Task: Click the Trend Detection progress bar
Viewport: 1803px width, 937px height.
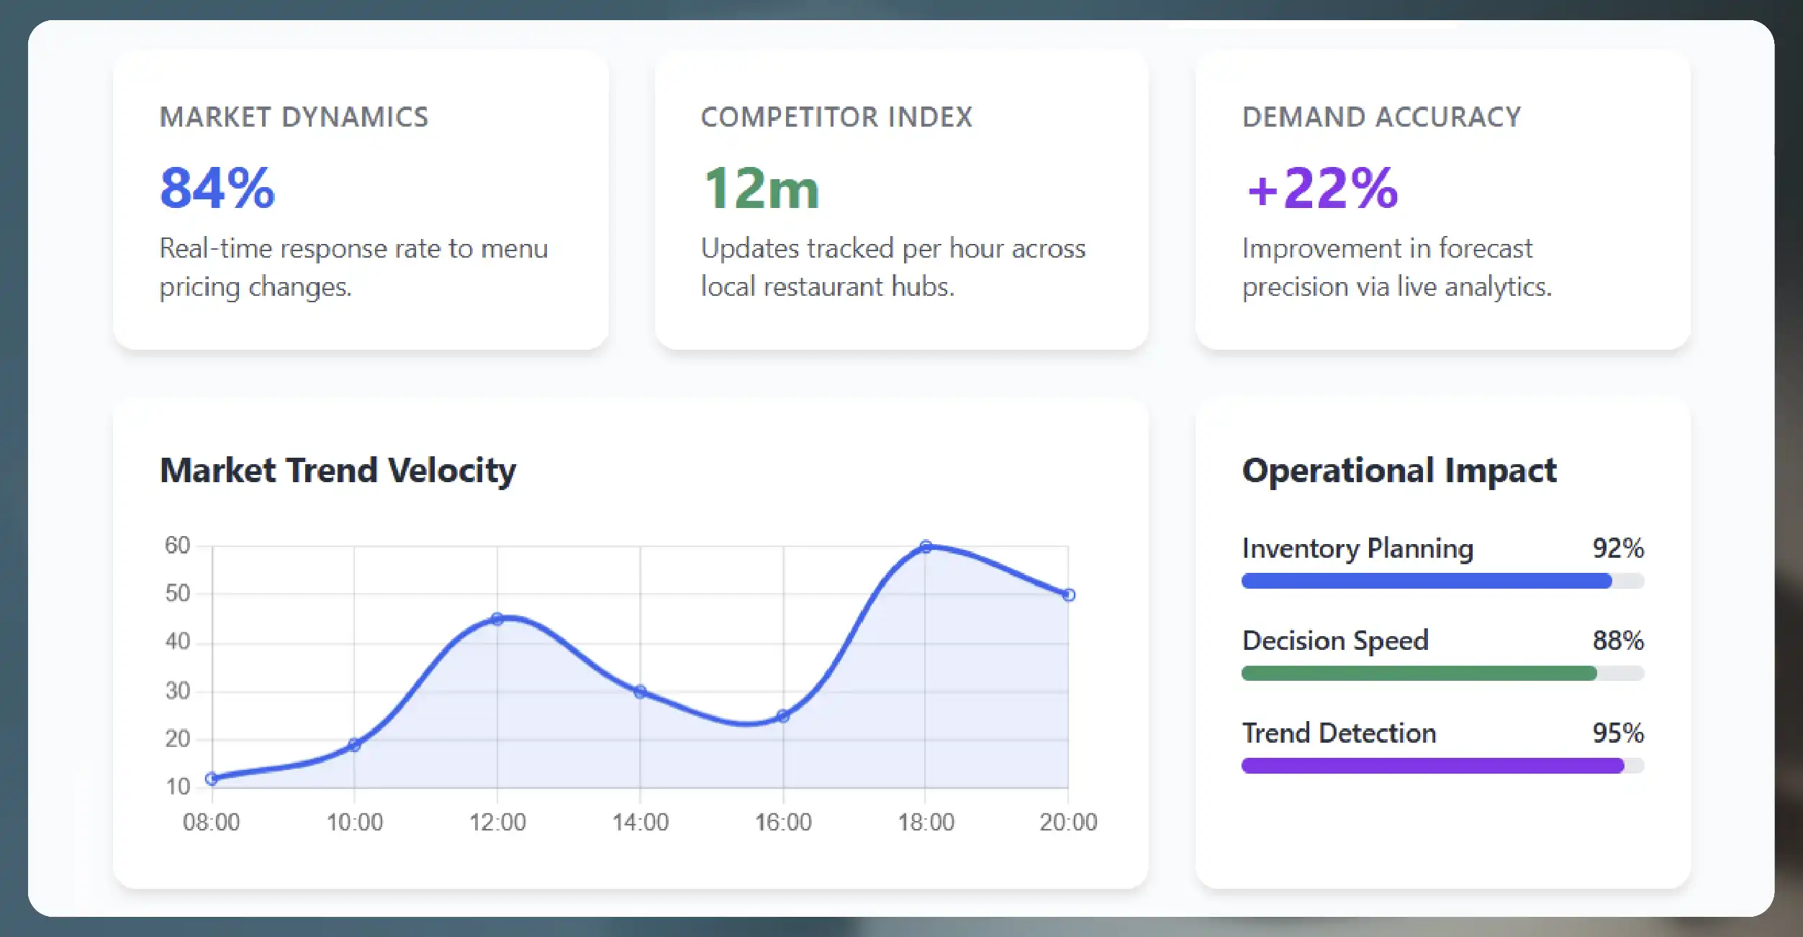Action: 1443,766
